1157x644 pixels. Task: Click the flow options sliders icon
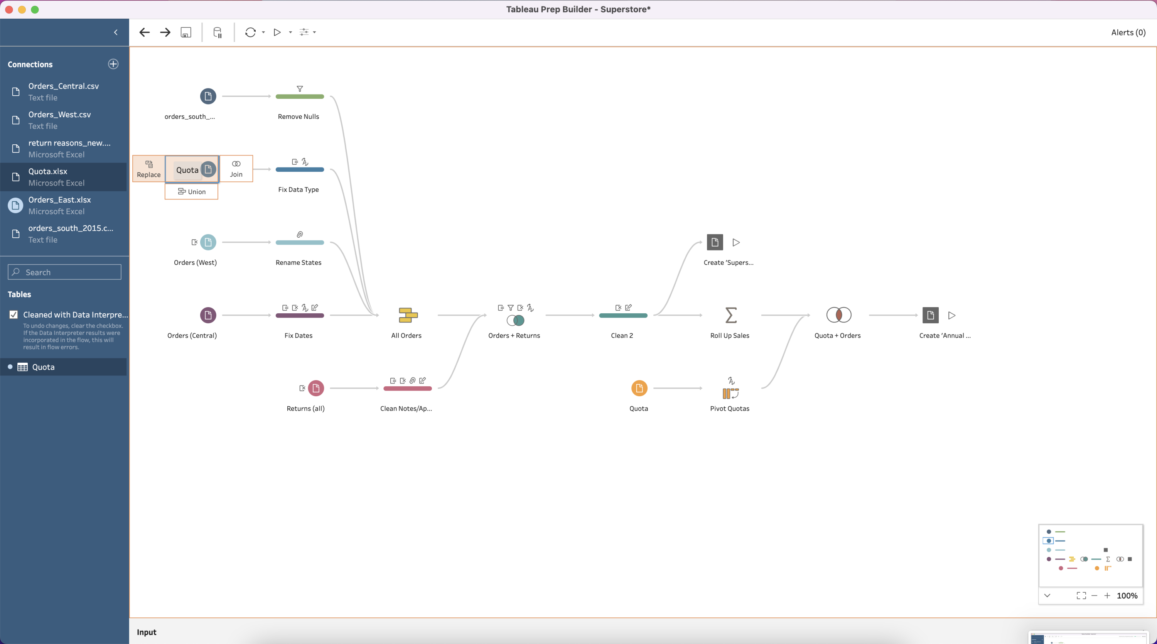tap(304, 32)
